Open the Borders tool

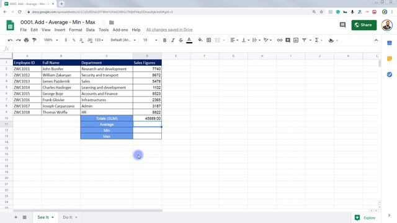pos(208,40)
